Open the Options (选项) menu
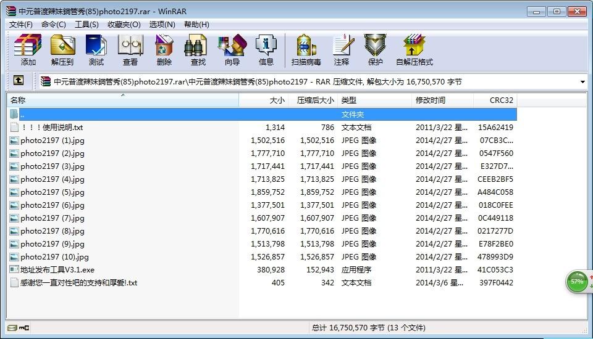Screen dimensions: 593x339 tap(162, 24)
